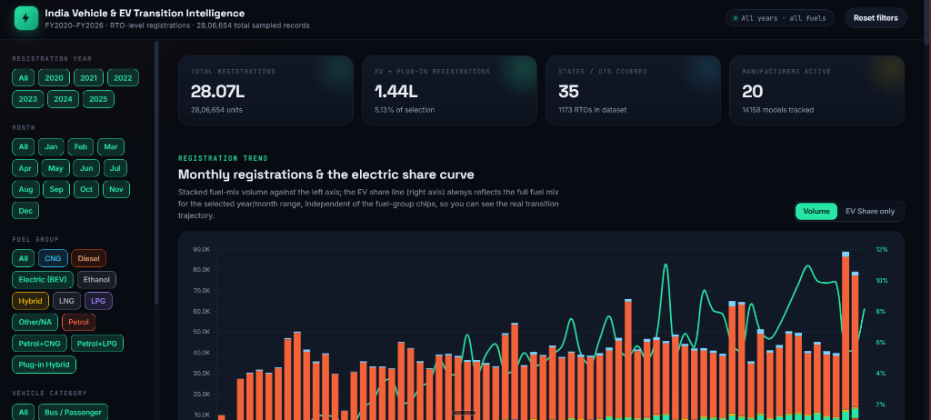The image size is (931, 420).
Task: Click the 12% right axis label
Action: pyautogui.click(x=882, y=249)
